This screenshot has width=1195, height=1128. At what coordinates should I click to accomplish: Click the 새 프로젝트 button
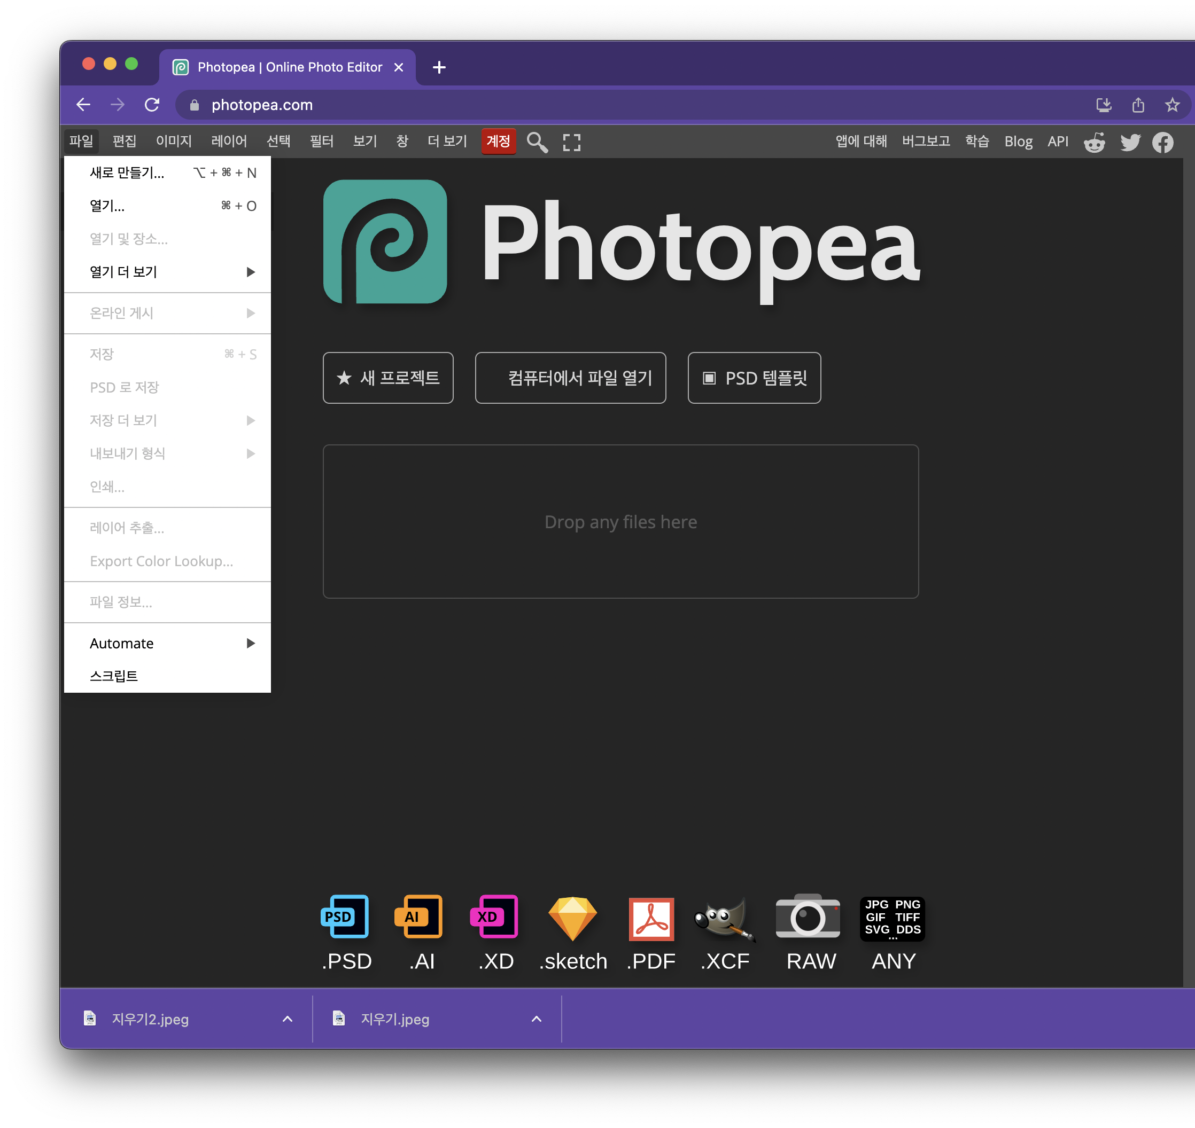click(388, 378)
